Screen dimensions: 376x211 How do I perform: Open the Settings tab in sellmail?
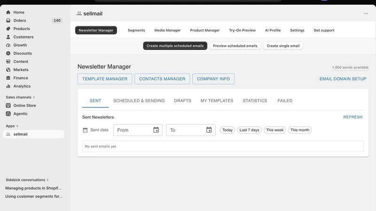(x=297, y=30)
